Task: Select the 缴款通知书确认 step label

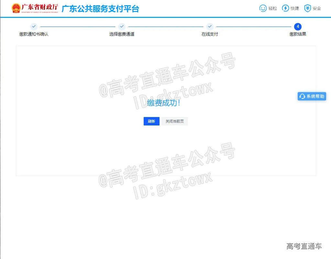Action: click(x=34, y=34)
